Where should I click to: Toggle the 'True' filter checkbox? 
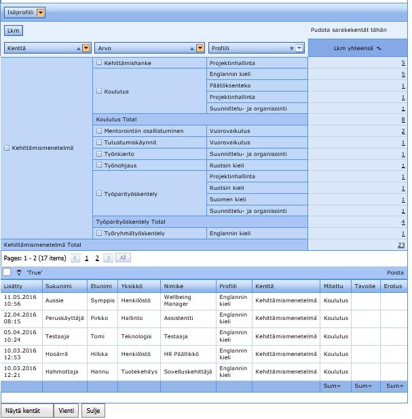click(x=7, y=273)
